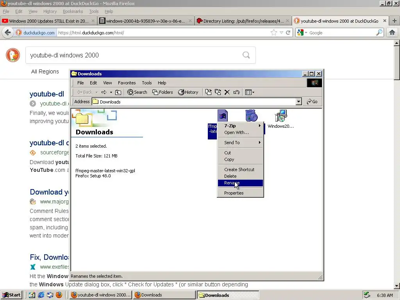
Task: Launch Internet Explorer from the quick launch bar
Action: [x=41, y=295]
